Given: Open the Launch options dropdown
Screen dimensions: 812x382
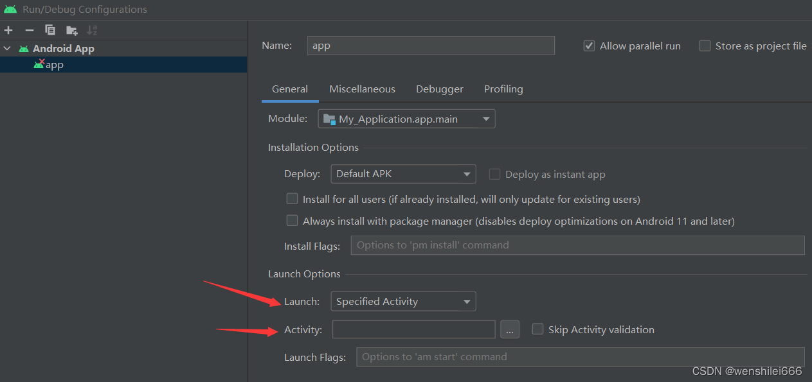Looking at the screenshot, I should pyautogui.click(x=467, y=301).
